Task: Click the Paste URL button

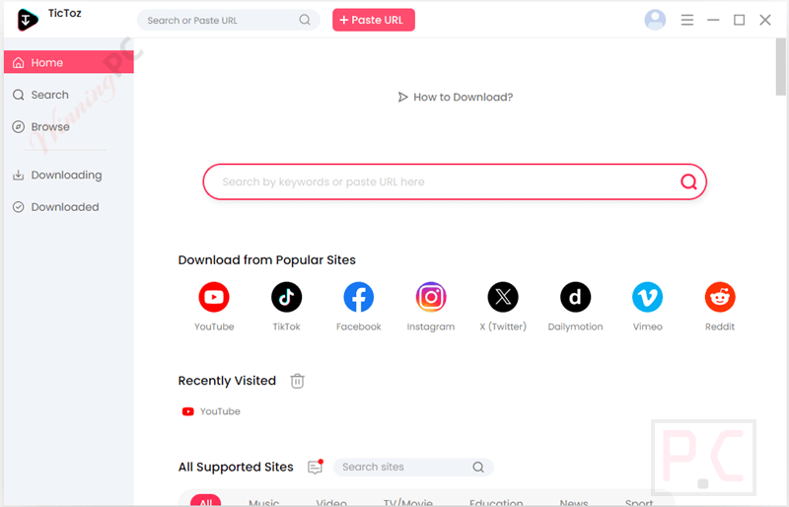Action: [x=374, y=20]
